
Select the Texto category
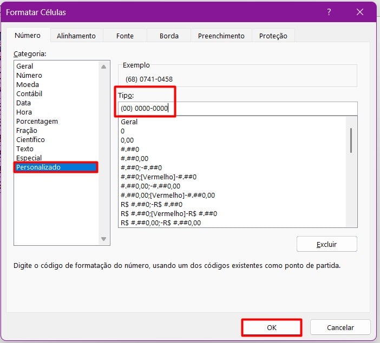click(56, 149)
